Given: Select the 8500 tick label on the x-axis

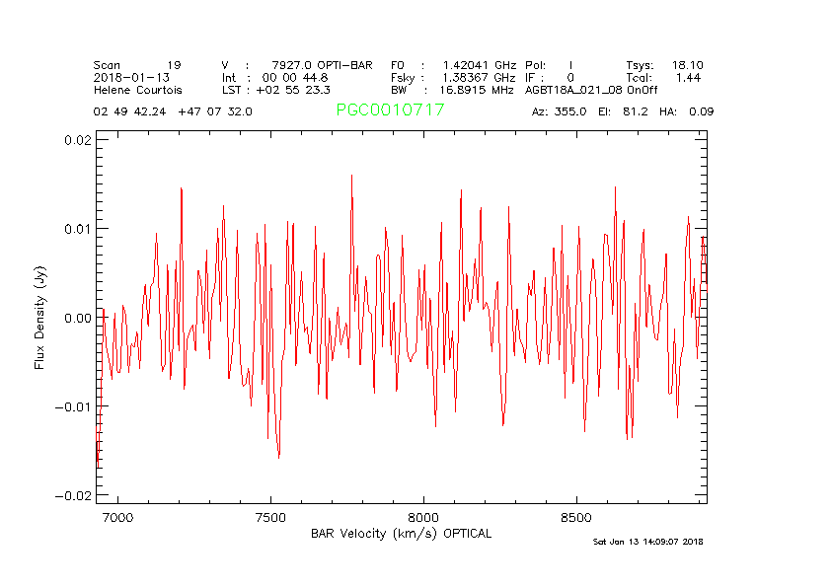Looking at the screenshot, I should pos(575,518).
